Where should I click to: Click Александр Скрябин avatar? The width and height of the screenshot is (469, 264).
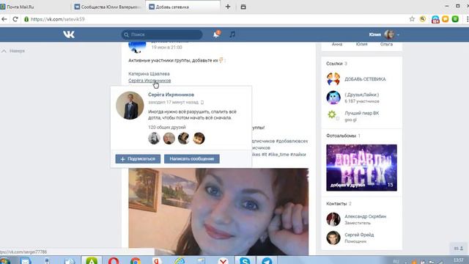click(333, 219)
